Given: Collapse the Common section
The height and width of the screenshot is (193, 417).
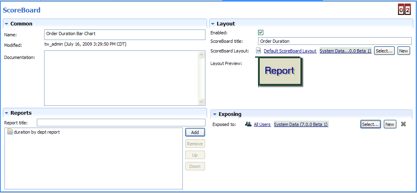Looking at the screenshot, I should coord(6,24).
